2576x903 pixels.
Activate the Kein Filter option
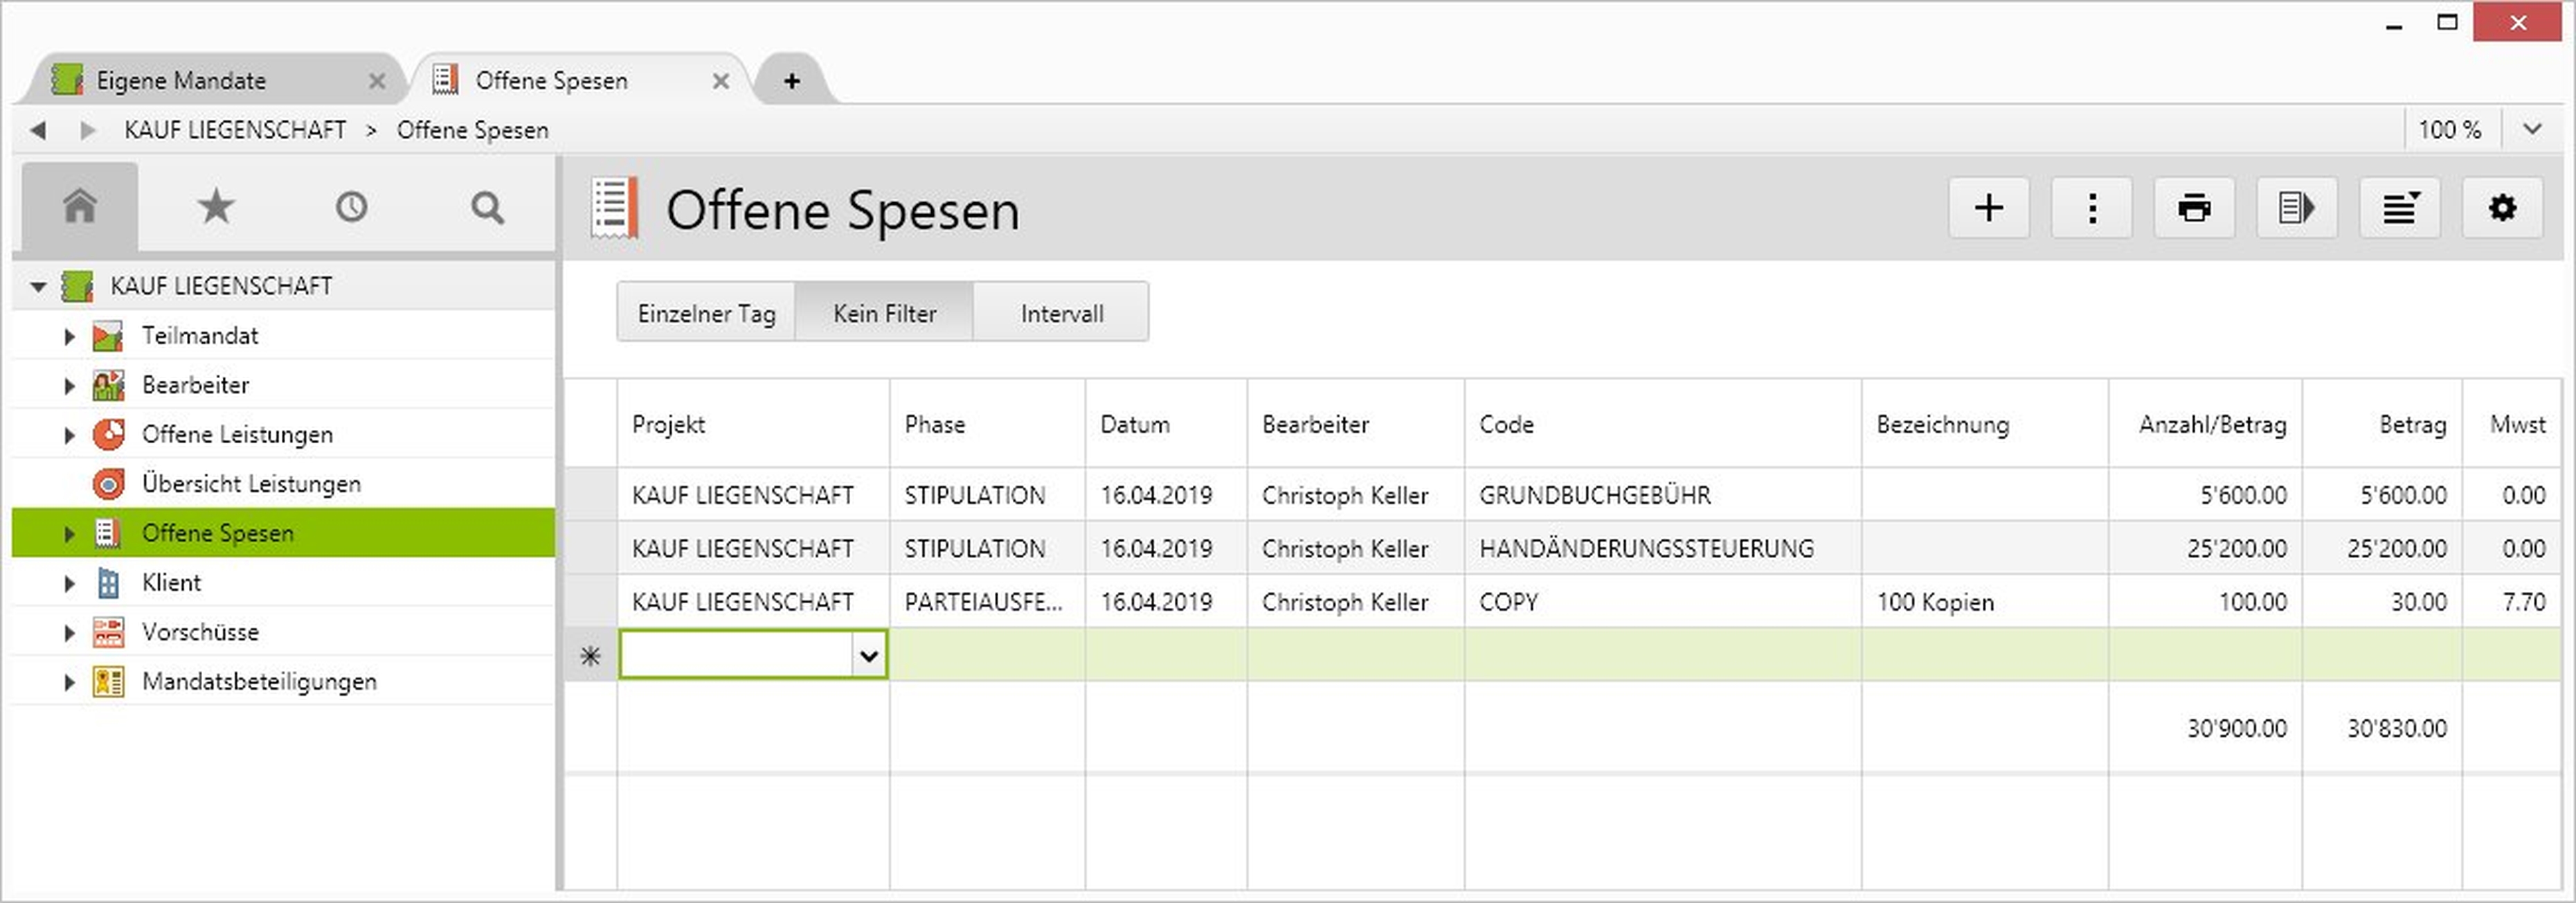tap(884, 313)
